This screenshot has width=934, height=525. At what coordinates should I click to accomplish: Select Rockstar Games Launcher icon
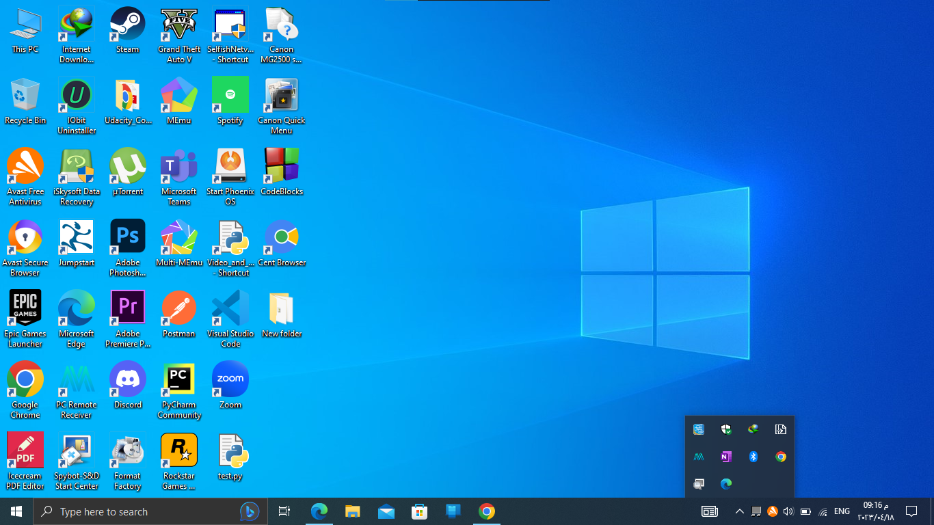179,462
